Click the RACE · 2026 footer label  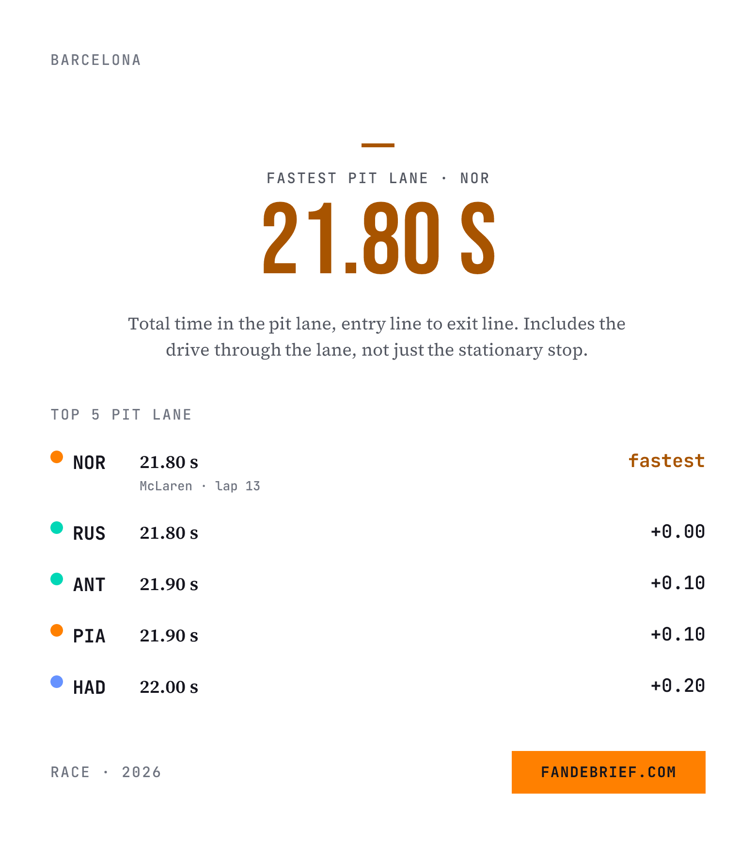[x=106, y=772]
